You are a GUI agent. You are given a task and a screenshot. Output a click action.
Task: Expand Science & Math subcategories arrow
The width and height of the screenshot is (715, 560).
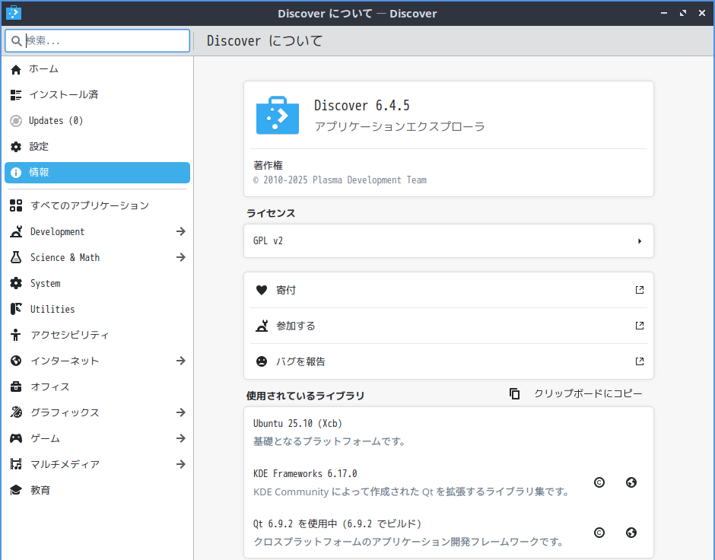[x=181, y=257]
